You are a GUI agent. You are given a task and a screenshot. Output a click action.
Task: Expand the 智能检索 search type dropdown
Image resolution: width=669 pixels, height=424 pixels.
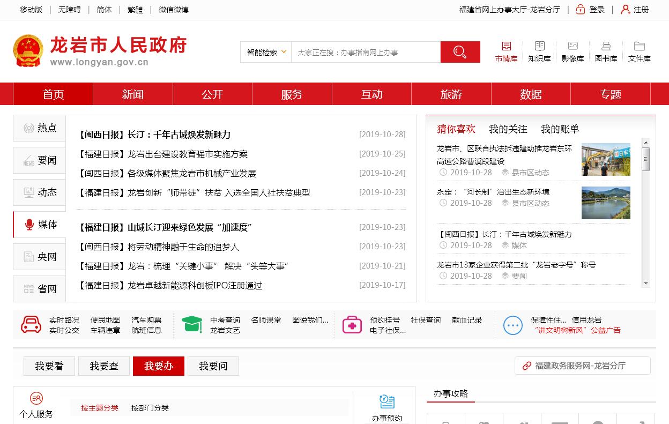coord(266,53)
